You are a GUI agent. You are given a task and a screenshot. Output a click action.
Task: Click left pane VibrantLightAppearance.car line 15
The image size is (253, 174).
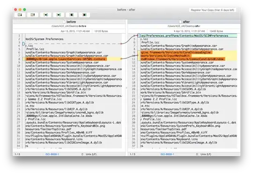tap(67, 82)
